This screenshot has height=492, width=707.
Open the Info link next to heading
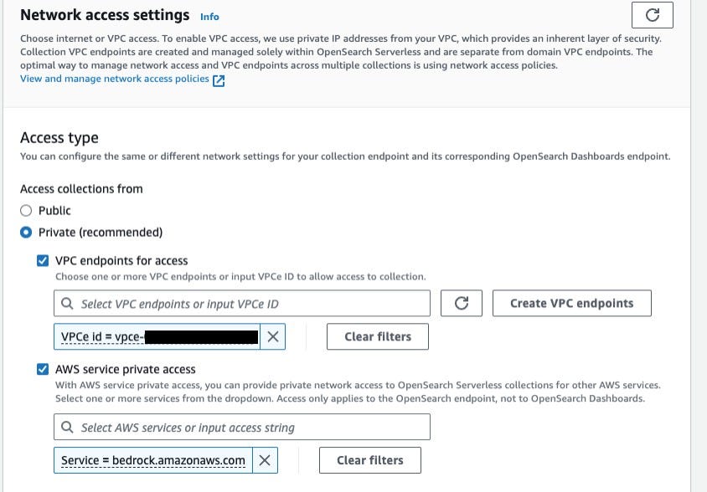tap(209, 16)
